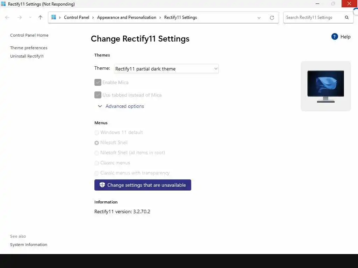Expand chevron after Control Panel breadcrumb
358x268 pixels.
[93, 17]
